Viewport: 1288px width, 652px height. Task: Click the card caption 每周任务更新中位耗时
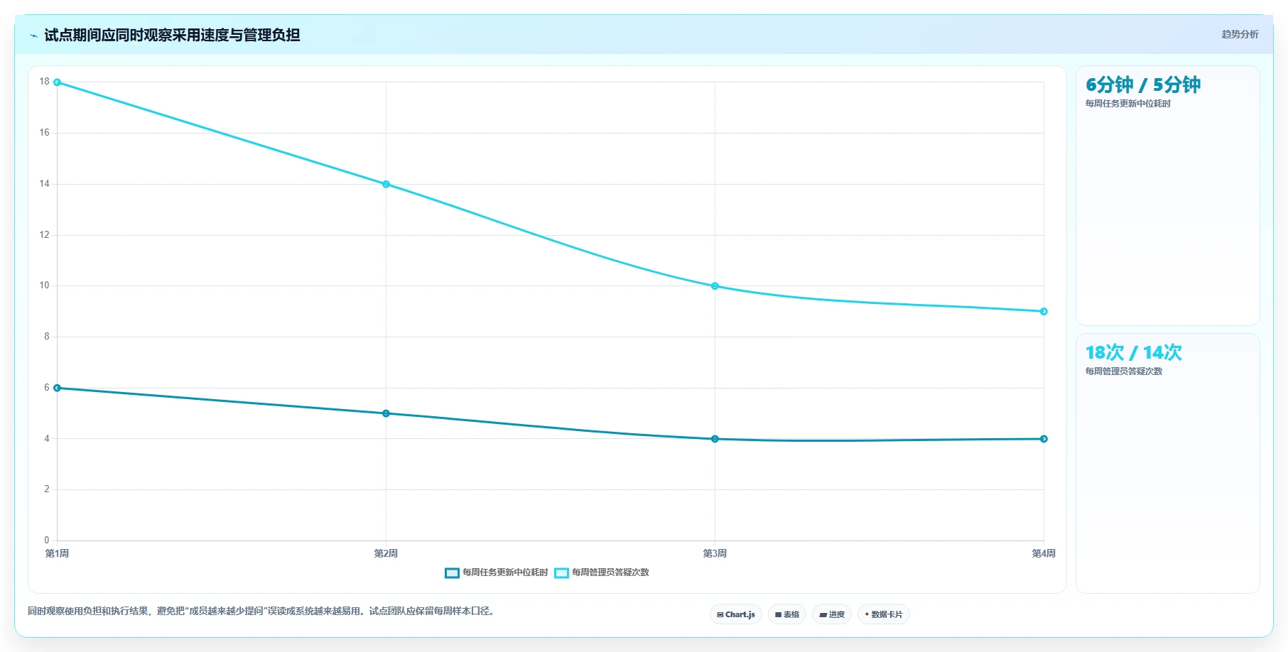1127,104
